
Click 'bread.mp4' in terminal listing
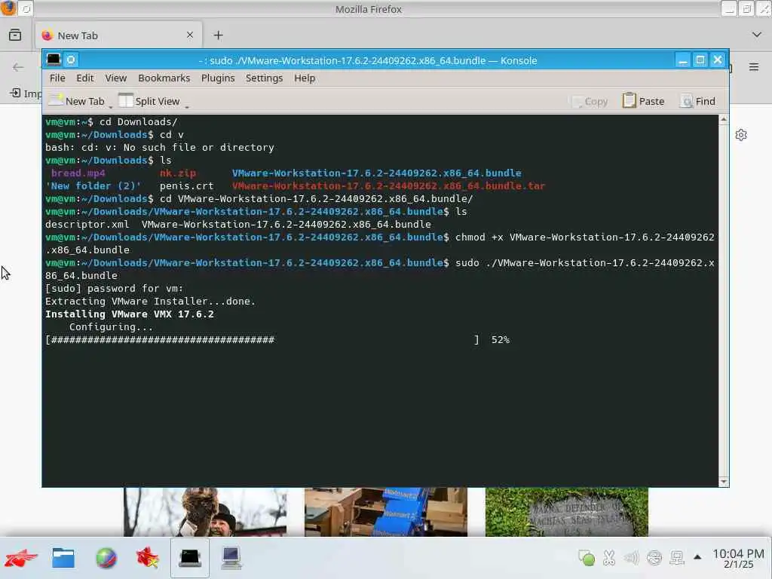pos(78,173)
